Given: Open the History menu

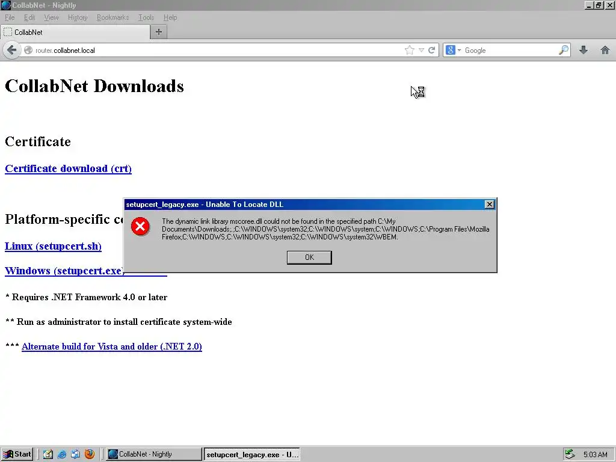Looking at the screenshot, I should pyautogui.click(x=78, y=17).
